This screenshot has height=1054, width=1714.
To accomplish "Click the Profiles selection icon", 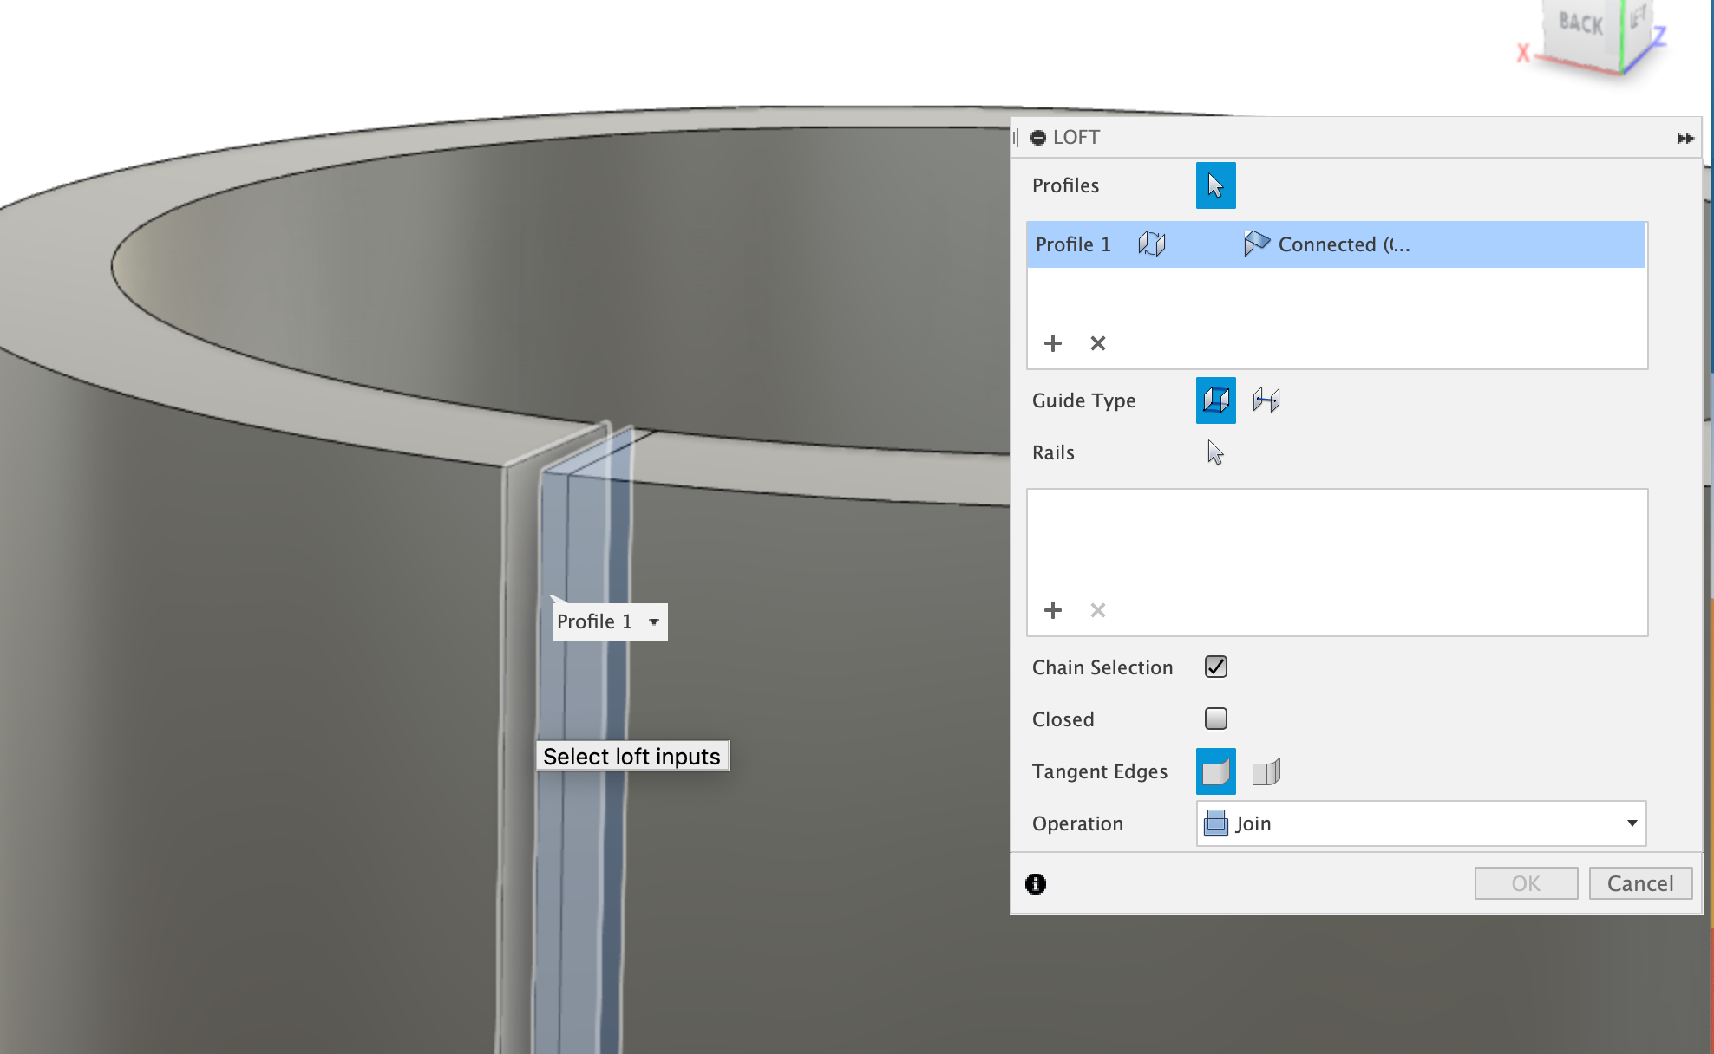I will point(1214,185).
